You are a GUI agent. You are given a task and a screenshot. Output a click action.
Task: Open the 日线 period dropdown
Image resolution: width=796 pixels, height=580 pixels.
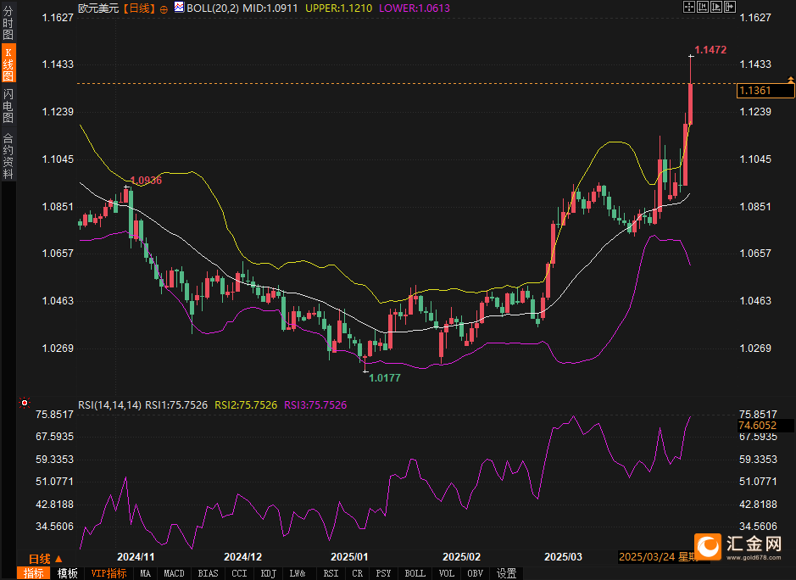tap(45, 559)
